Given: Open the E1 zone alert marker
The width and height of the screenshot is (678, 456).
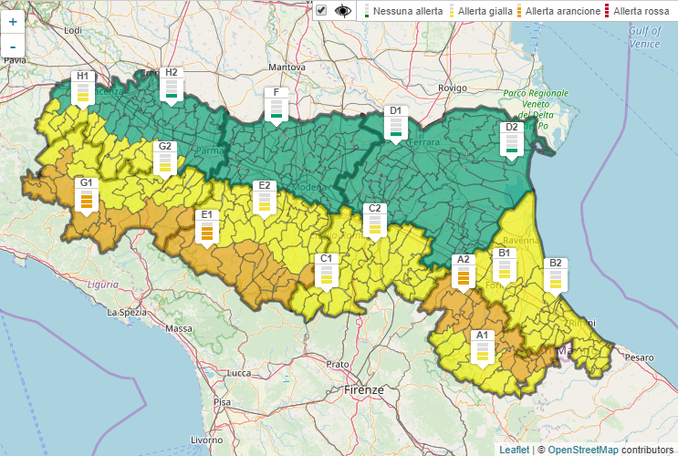Looking at the screenshot, I should [x=206, y=226].
